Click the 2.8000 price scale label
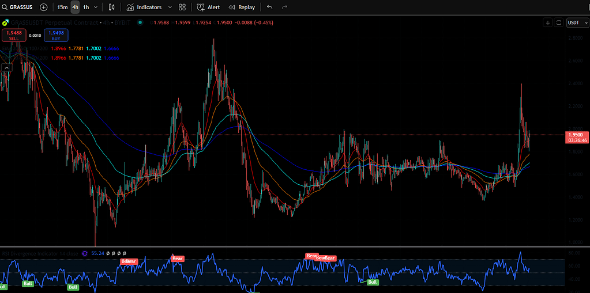This screenshot has height=293, width=590. click(576, 39)
